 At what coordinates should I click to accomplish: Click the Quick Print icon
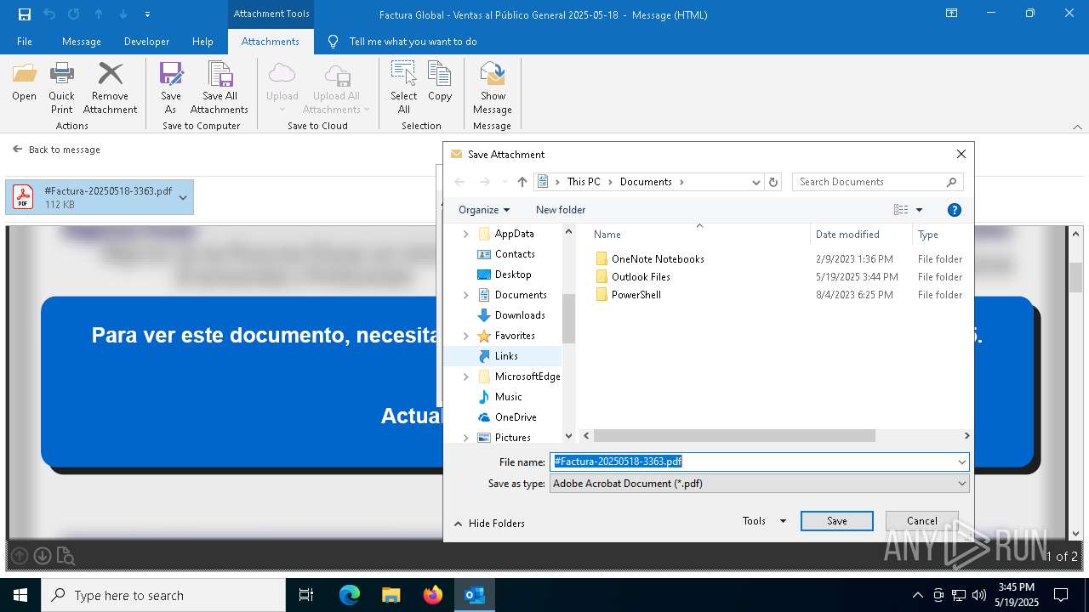pyautogui.click(x=61, y=88)
